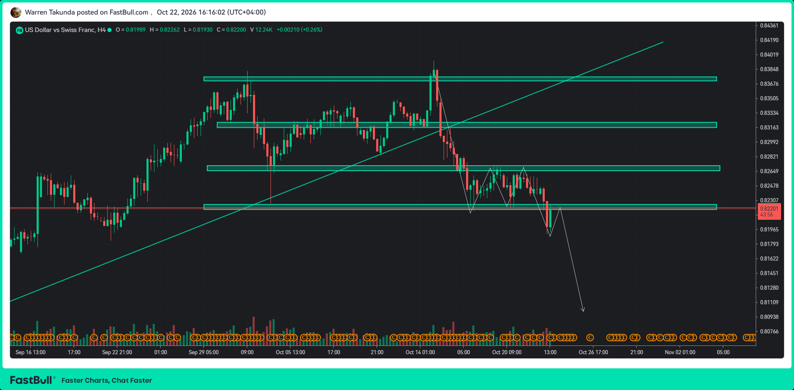Click price axis label 0.81280
The width and height of the screenshot is (794, 390).
[769, 288]
